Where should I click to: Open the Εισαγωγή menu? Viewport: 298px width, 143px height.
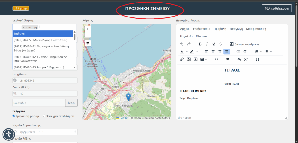236,29
